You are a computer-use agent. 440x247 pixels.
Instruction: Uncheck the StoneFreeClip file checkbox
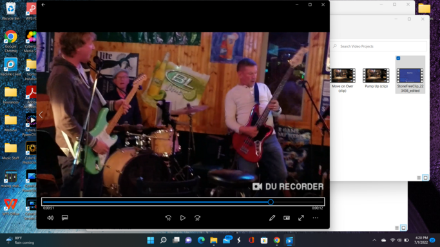click(x=398, y=58)
